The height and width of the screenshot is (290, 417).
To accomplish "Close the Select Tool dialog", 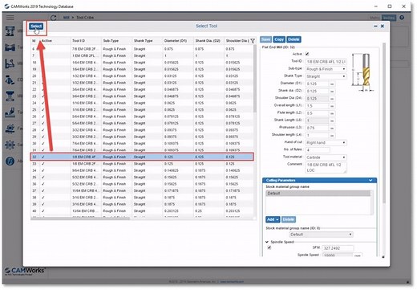I will point(383,26).
